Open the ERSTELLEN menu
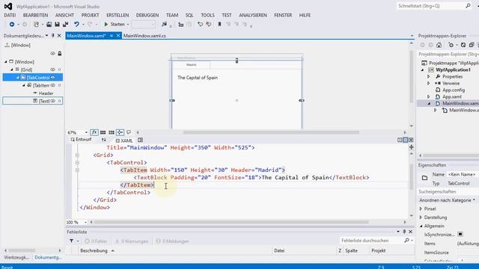Image resolution: width=479 pixels, height=269 pixels. 118,15
